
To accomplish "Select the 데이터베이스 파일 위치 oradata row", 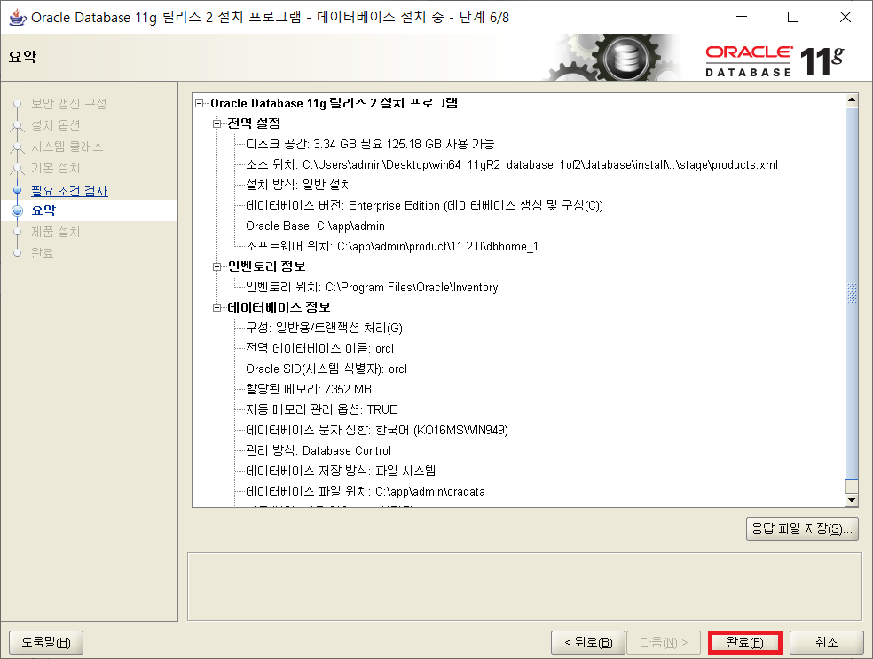I will 366,492.
